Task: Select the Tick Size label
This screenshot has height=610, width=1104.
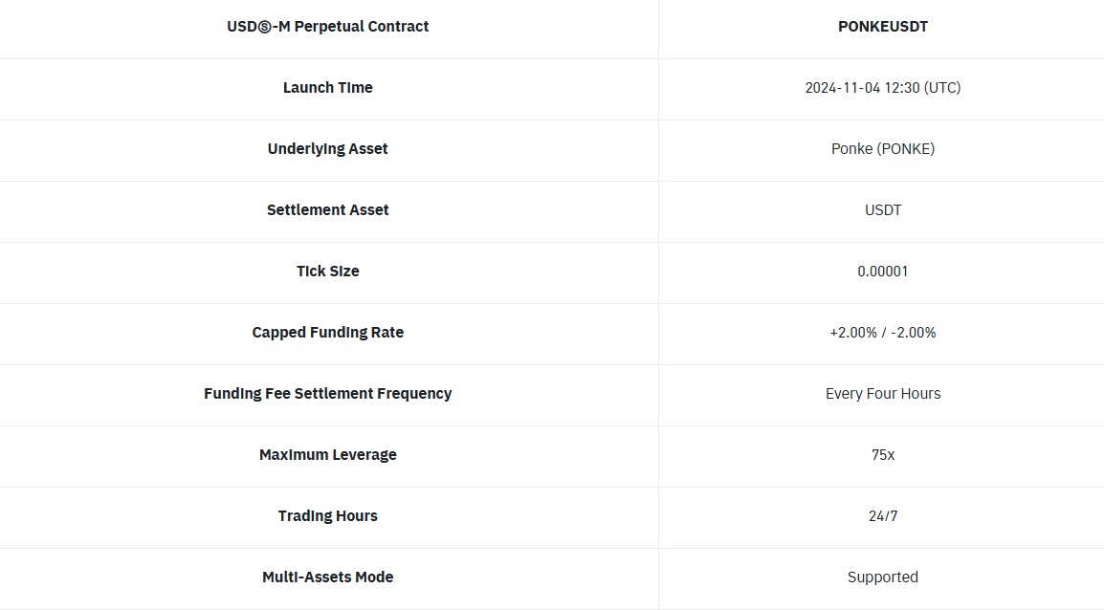Action: pos(328,272)
